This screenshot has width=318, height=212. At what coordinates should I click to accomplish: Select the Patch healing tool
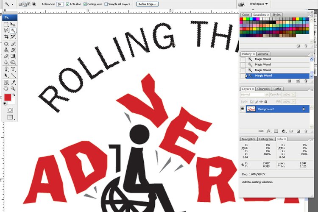(6, 44)
